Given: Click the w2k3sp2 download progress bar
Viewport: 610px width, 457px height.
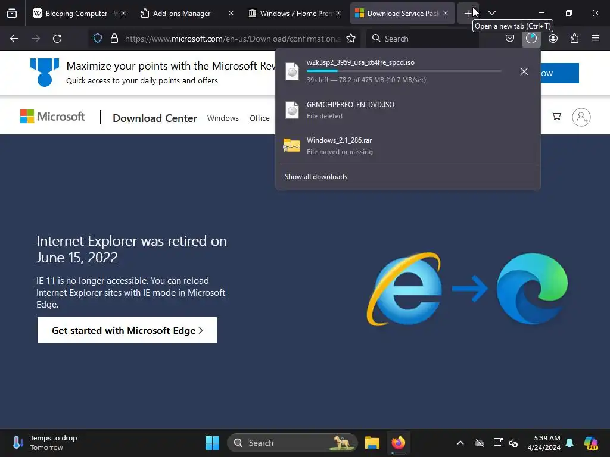Looking at the screenshot, I should click(404, 71).
